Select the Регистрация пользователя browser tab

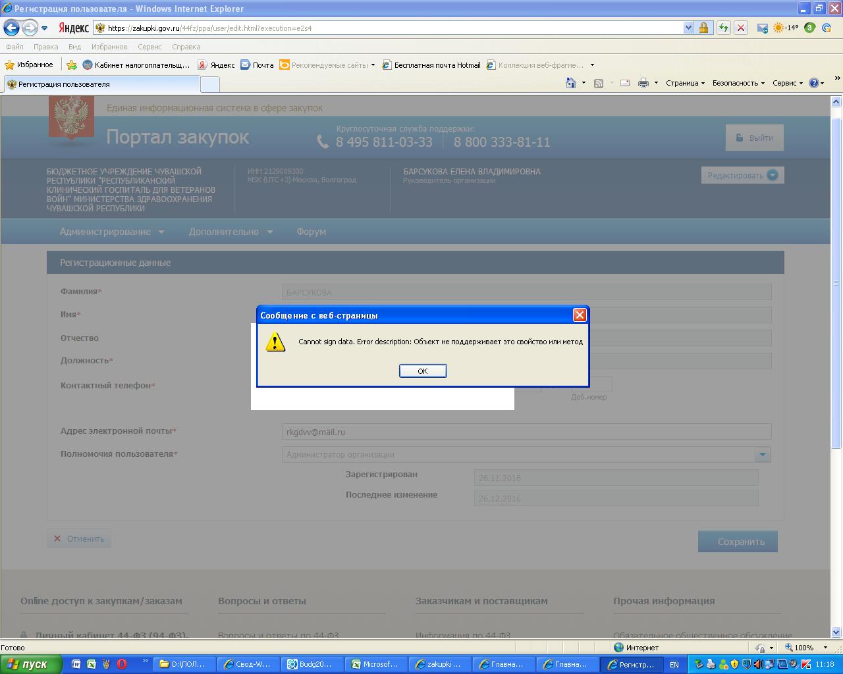coord(101,84)
